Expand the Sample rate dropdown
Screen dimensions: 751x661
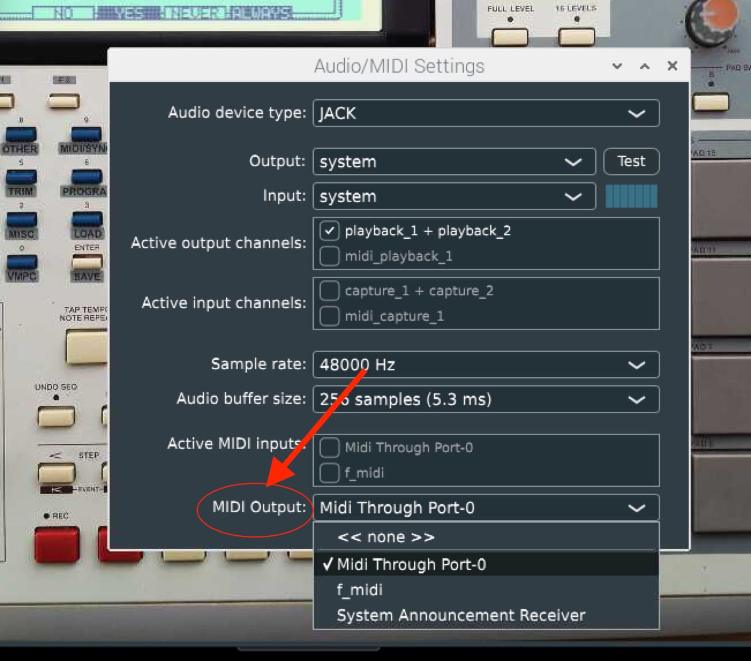(x=486, y=365)
